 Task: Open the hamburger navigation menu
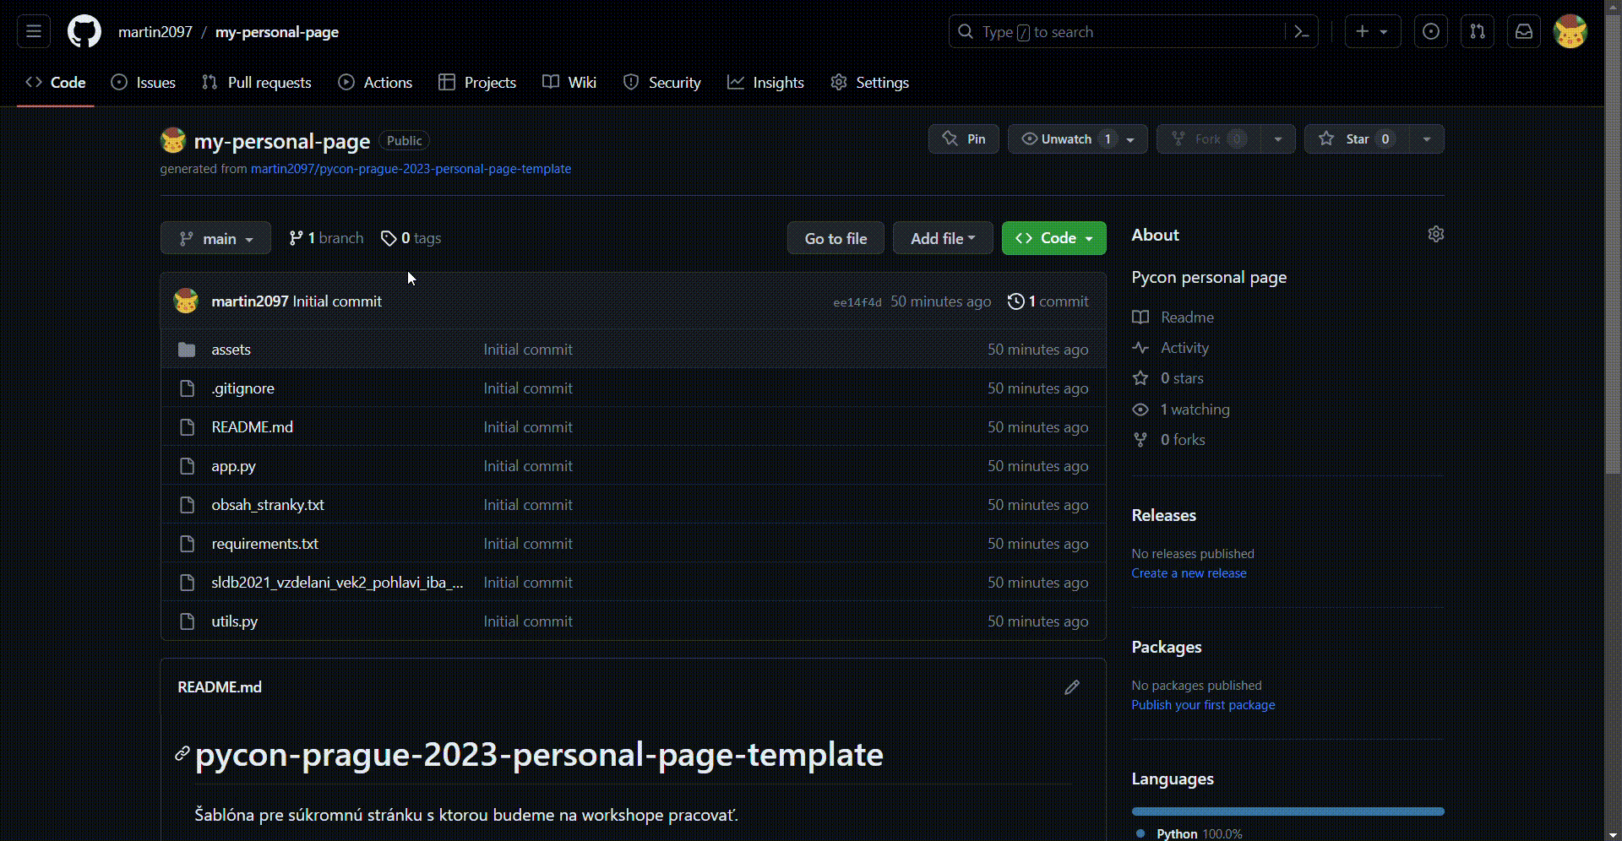coord(34,32)
